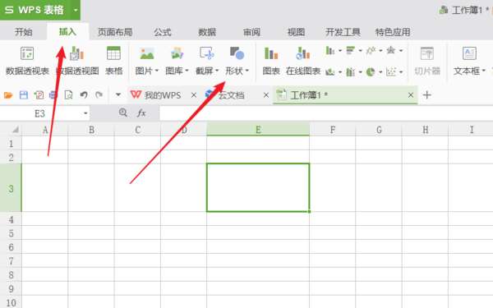Expand the 形状 dropdown arrow
This screenshot has width=493, height=308.
(247, 71)
